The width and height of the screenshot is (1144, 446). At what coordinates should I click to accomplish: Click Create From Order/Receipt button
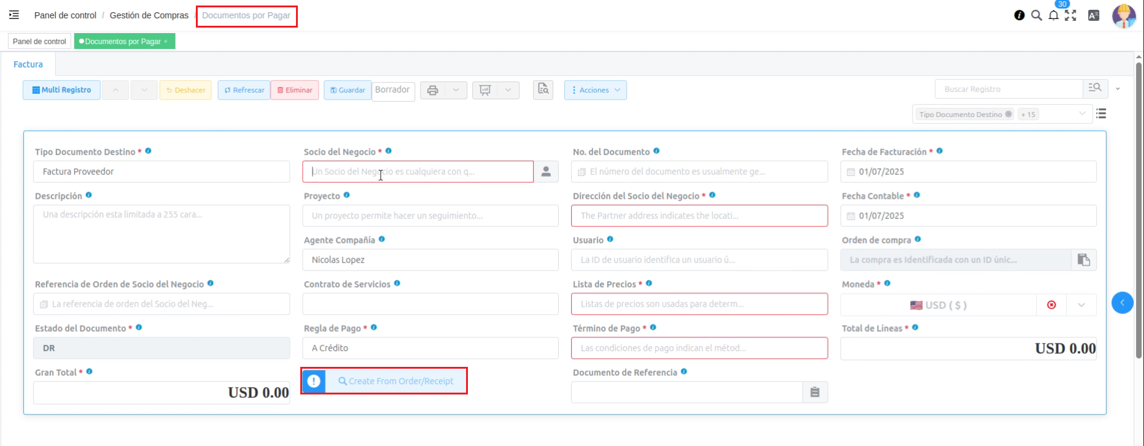[x=395, y=381]
